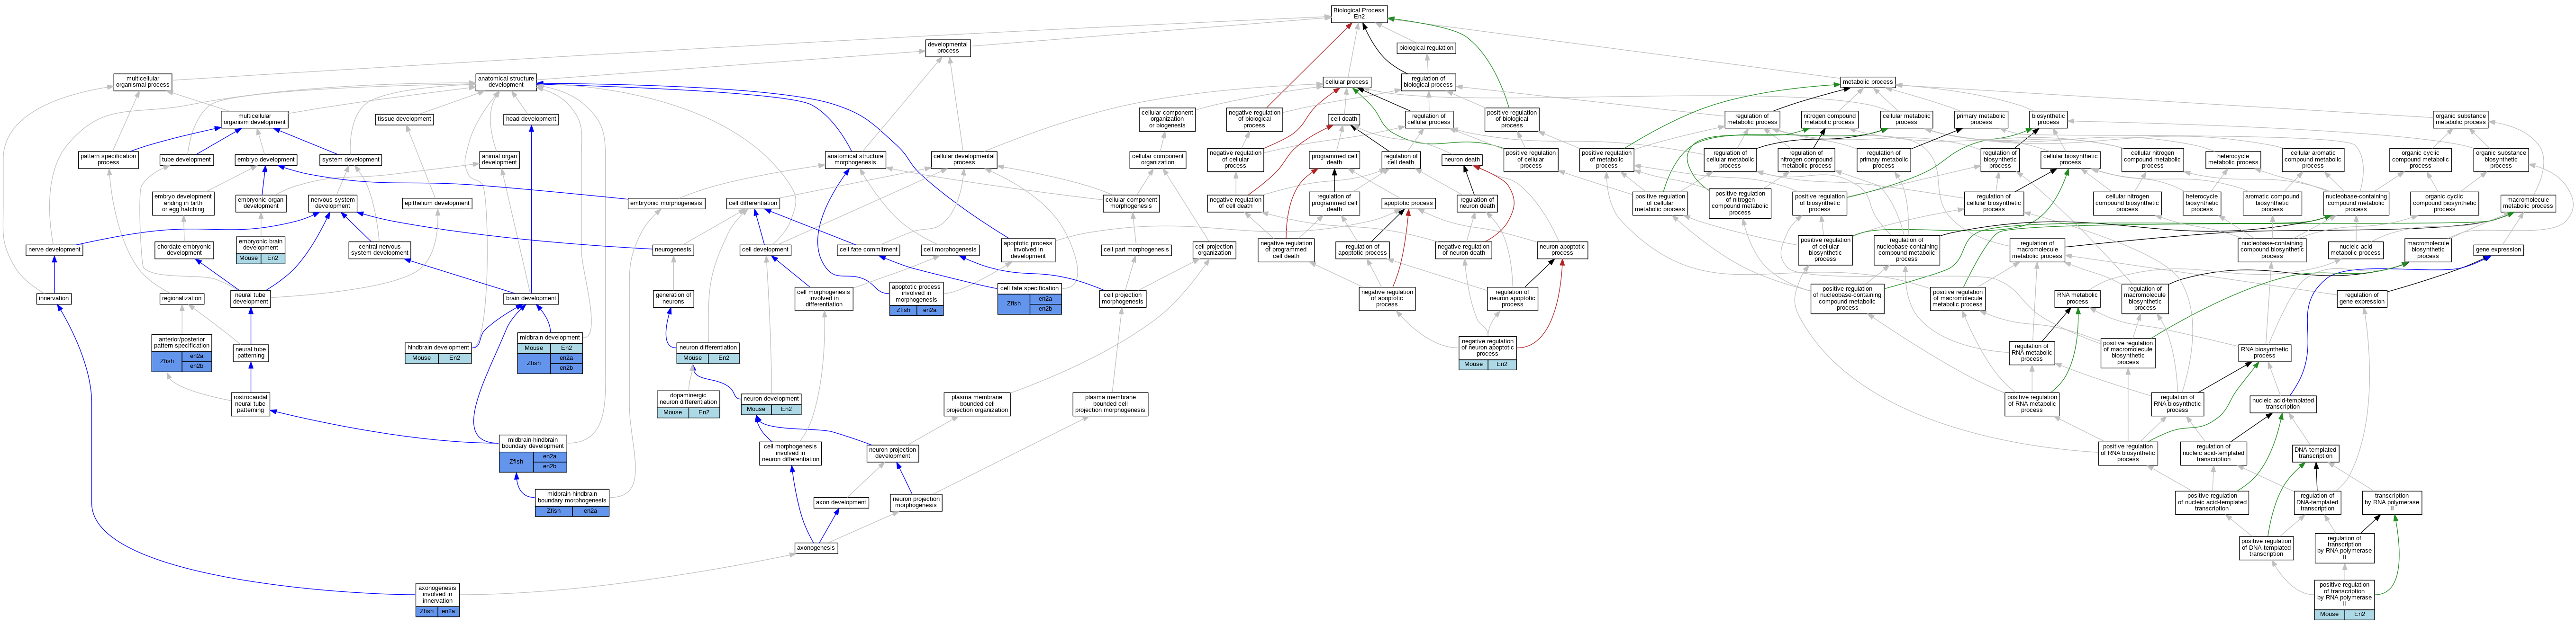Select 'apoptotic process involved in development' node
The image size is (2576, 625).
click(x=1028, y=250)
